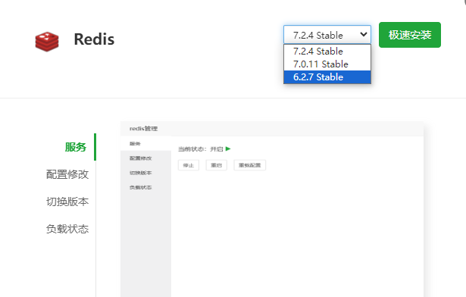Open the 配置修改 tab
This screenshot has width=466, height=297.
67,174
